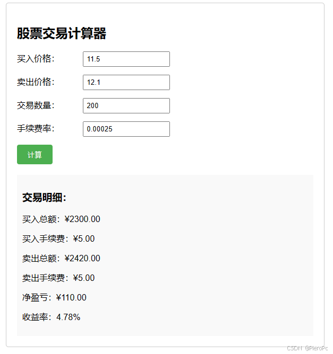Screen dimensions: 333x354
Task: Click the 卖出手续费 result line
Action: (58, 278)
